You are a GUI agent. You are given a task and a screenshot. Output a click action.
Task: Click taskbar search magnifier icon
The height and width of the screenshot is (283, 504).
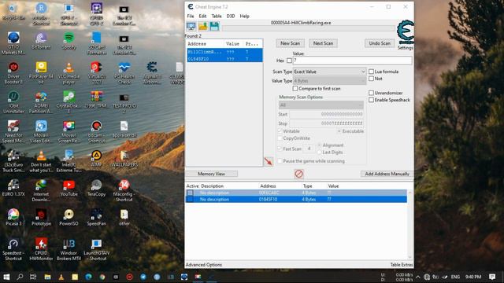point(20,277)
